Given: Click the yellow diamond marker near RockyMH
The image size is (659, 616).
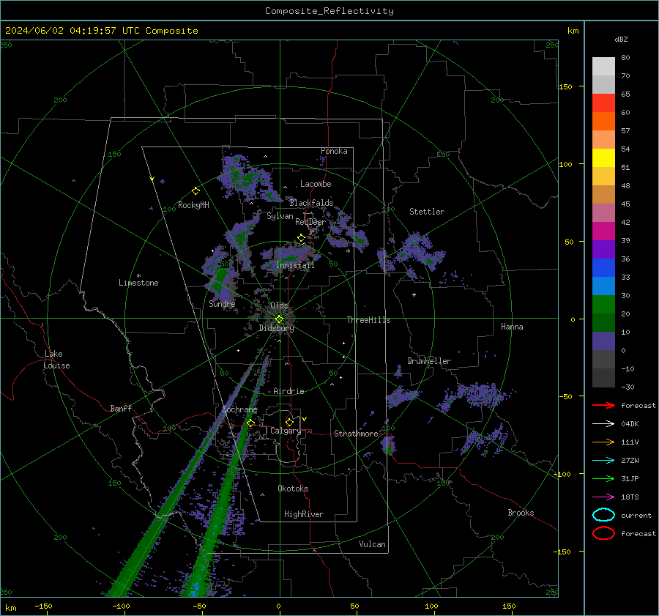Looking at the screenshot, I should point(196,191).
